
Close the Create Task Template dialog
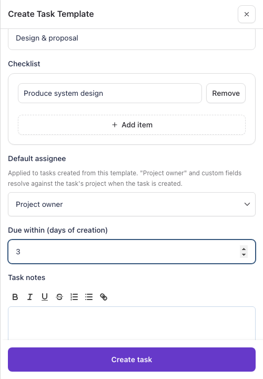click(x=246, y=14)
